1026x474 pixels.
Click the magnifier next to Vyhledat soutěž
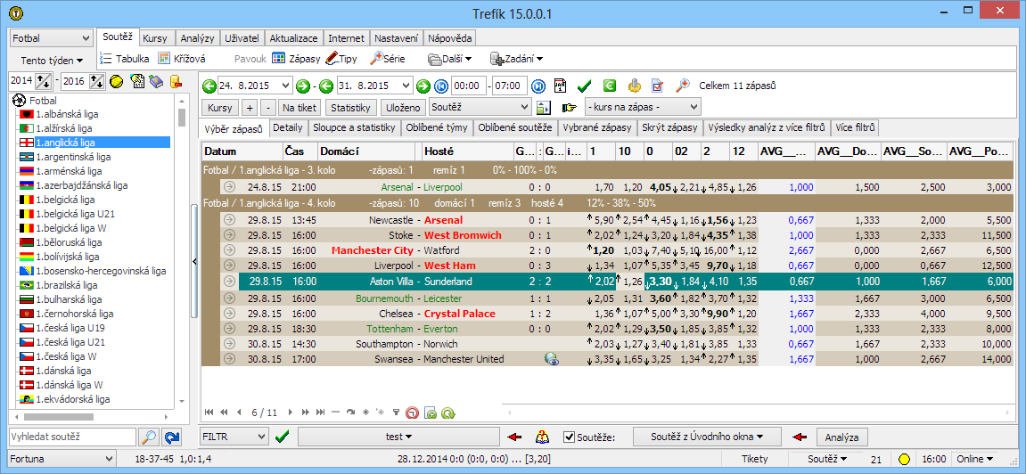click(149, 437)
